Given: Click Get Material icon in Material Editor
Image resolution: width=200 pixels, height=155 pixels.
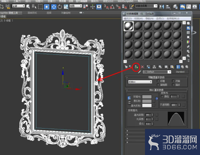Looking at the screenshot, I should [126, 67].
